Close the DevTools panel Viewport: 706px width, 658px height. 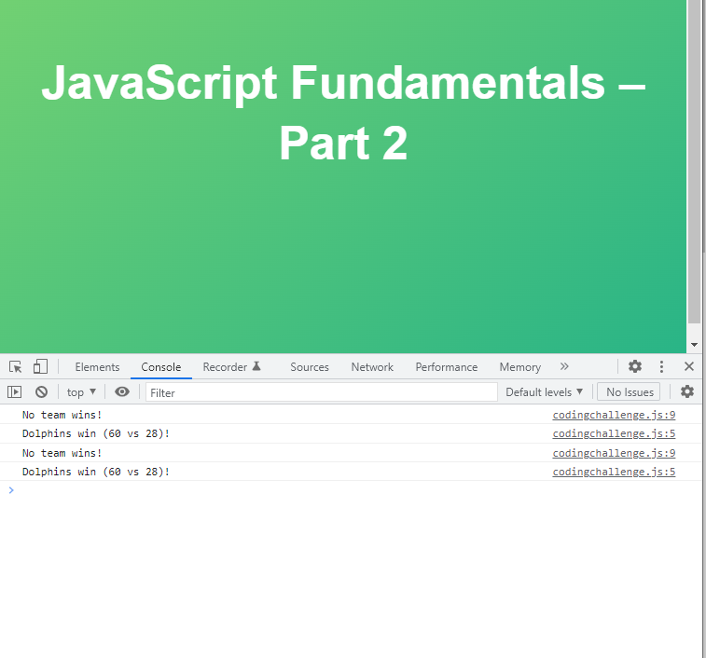pos(689,366)
